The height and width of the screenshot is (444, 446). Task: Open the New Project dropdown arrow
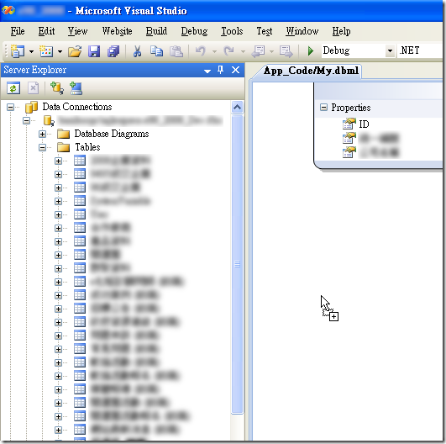click(32, 52)
